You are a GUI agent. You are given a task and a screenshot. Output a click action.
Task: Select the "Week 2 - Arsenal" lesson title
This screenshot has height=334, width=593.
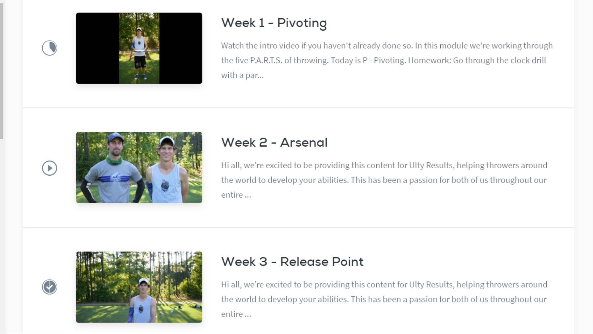click(x=274, y=143)
